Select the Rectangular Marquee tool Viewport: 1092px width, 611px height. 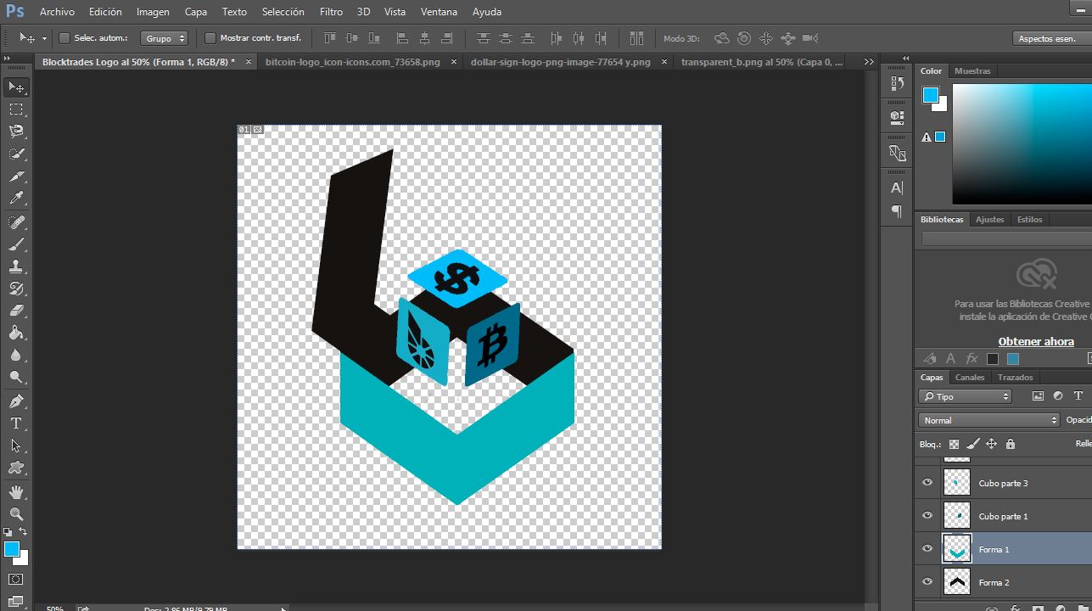click(x=16, y=109)
